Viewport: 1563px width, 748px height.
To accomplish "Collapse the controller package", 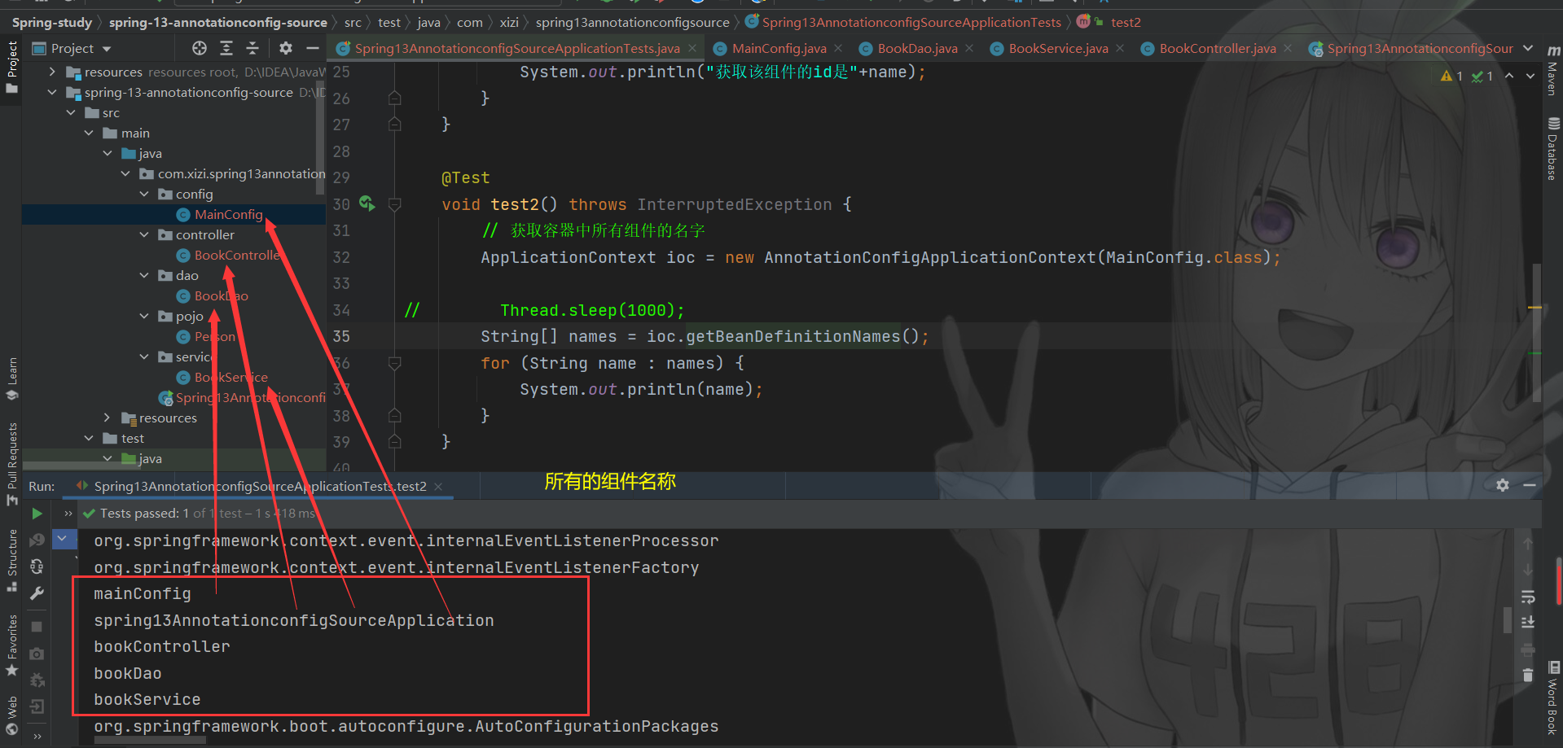I will (x=144, y=234).
